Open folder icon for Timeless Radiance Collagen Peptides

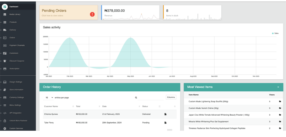[280, 128]
